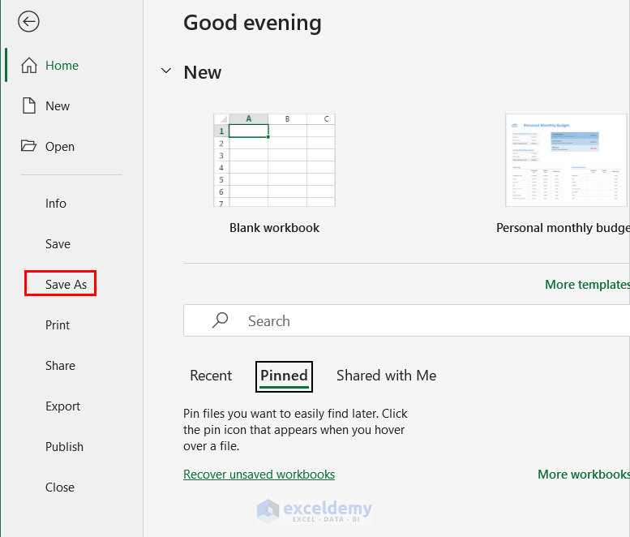Select the Open label in sidebar
Viewport: 630px width, 537px height.
60,147
